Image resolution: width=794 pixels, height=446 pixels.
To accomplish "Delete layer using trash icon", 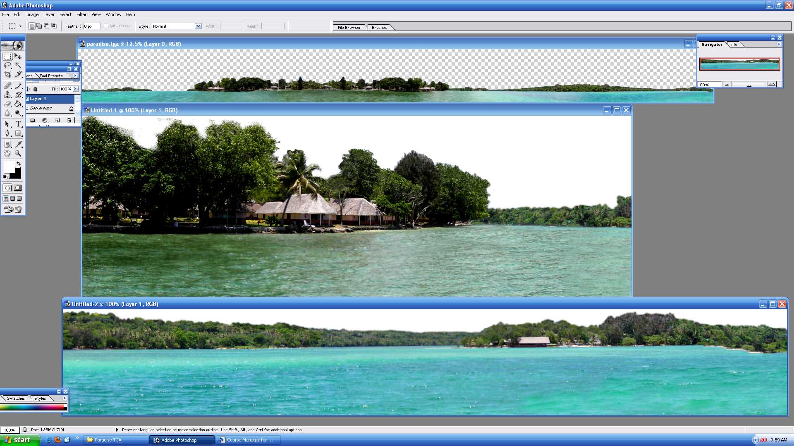I will [x=69, y=120].
